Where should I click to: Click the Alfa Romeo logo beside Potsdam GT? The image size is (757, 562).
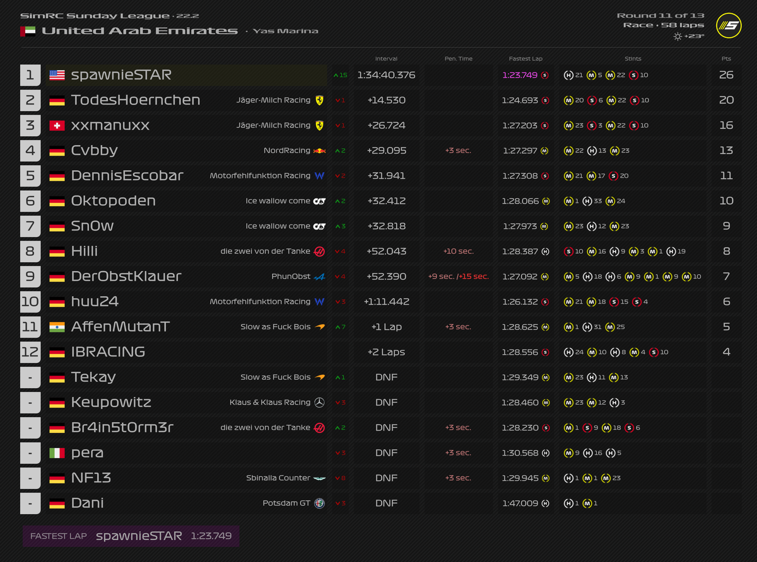pyautogui.click(x=320, y=503)
